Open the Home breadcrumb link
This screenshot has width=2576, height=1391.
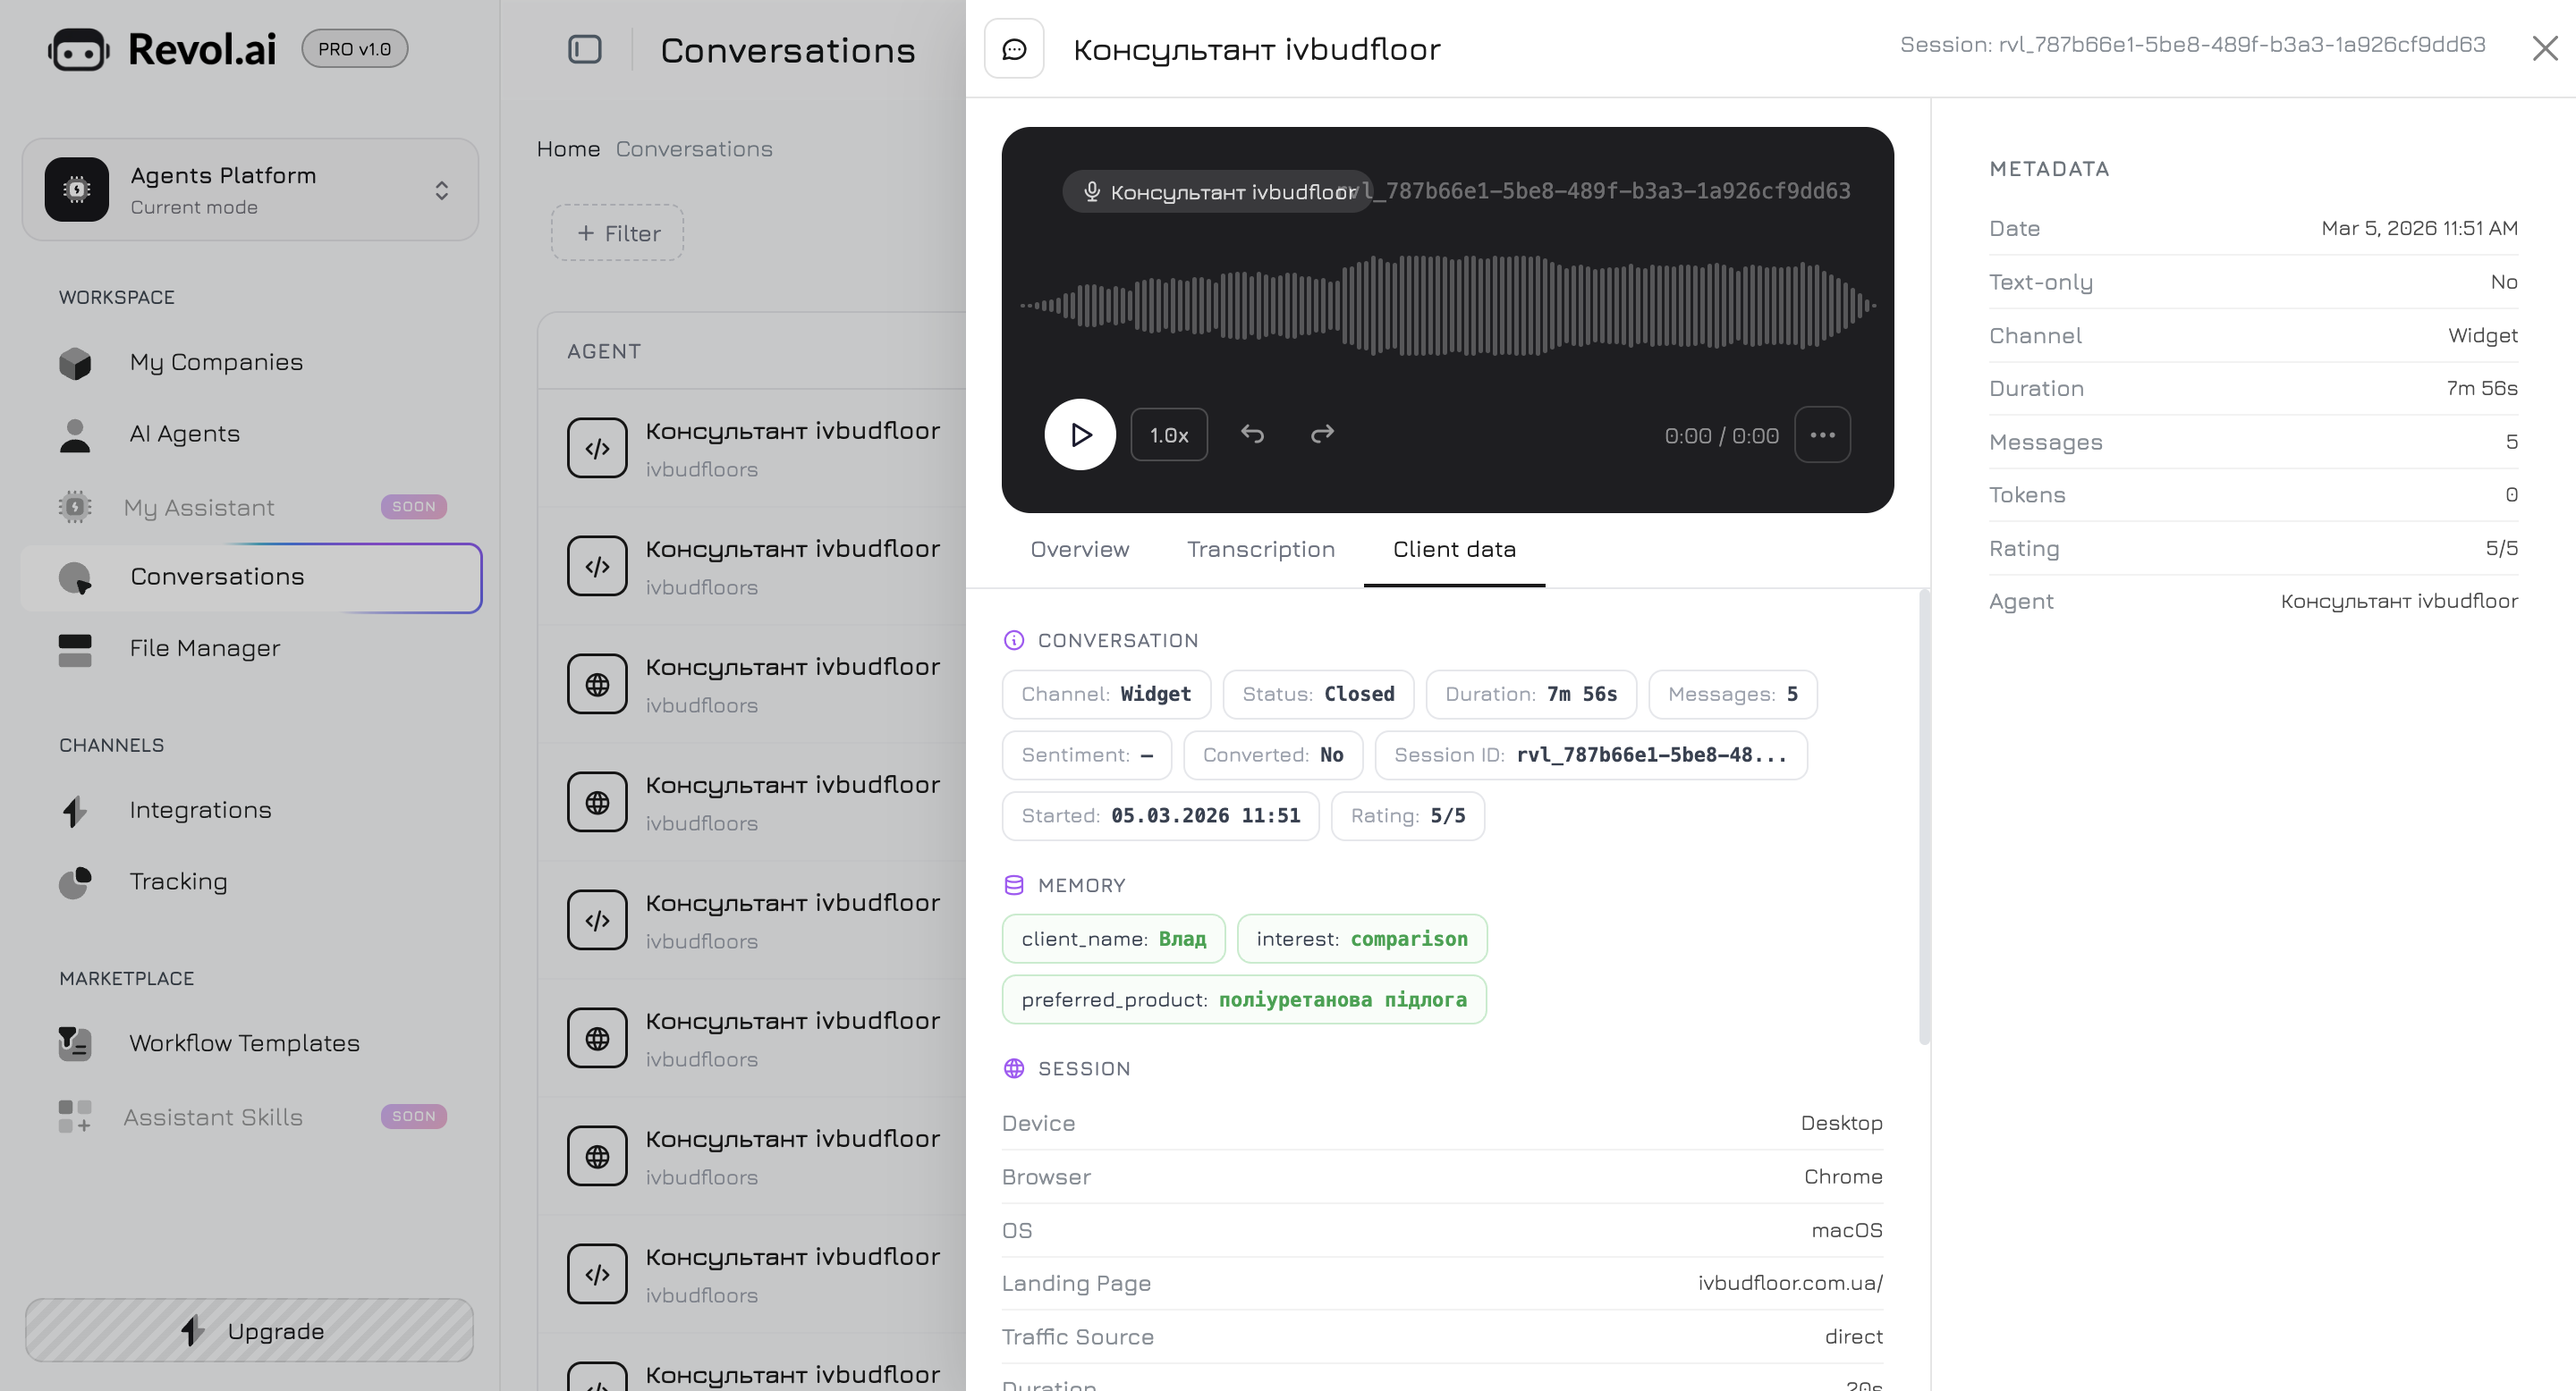[568, 148]
